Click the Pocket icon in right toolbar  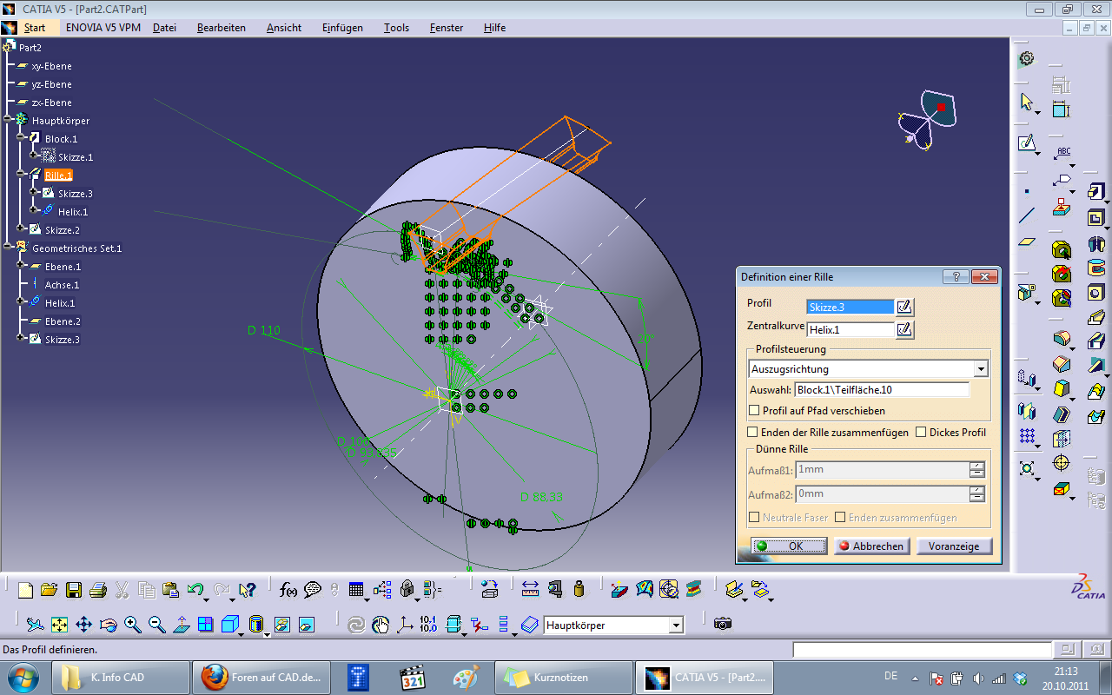[x=1095, y=218]
